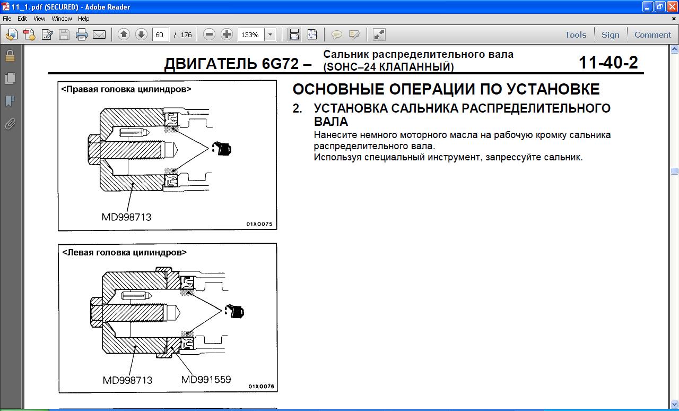Viewport: 679px width, 411px height.
Task: Open the Bookmarks panel in sidebar
Action: 10,101
